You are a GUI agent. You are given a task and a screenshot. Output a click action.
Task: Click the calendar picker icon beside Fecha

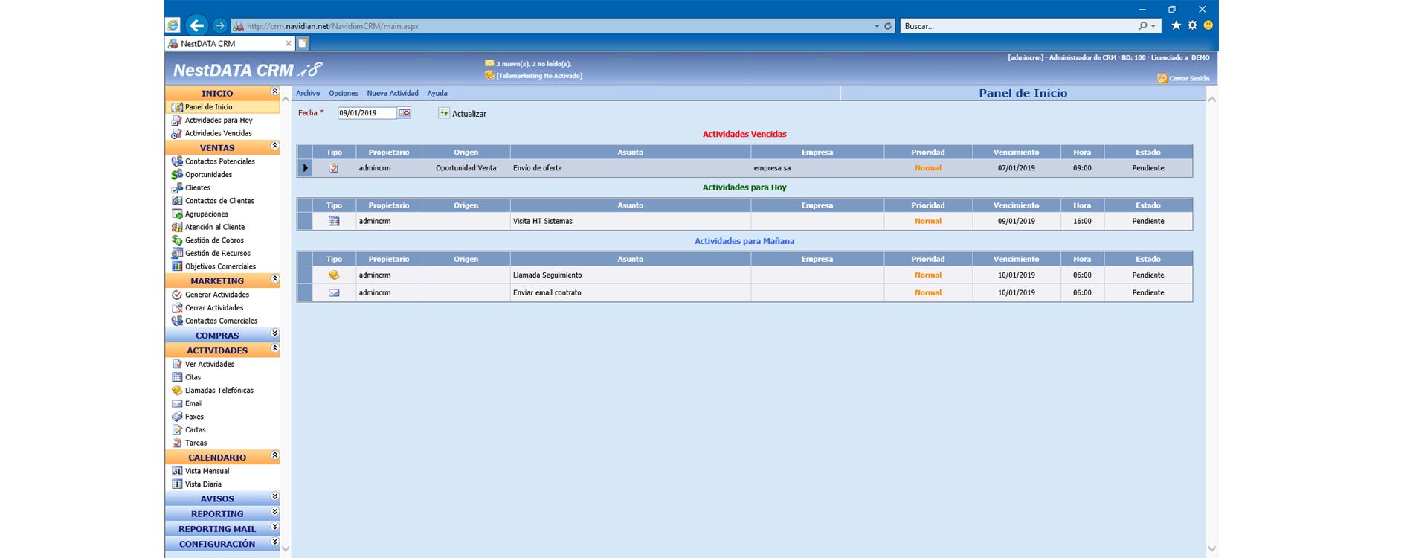pos(405,113)
